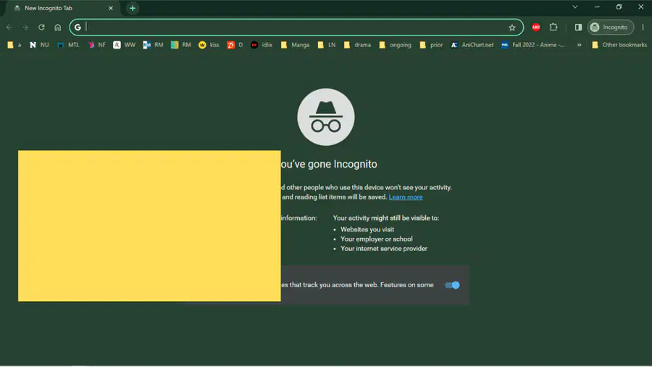Expand the drama bookmark folder
This screenshot has height=367, width=652.
pyautogui.click(x=357, y=45)
